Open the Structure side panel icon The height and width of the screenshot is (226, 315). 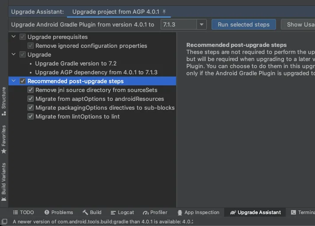[x=4, y=101]
